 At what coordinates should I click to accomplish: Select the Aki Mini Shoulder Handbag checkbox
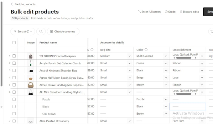tap(14, 92)
